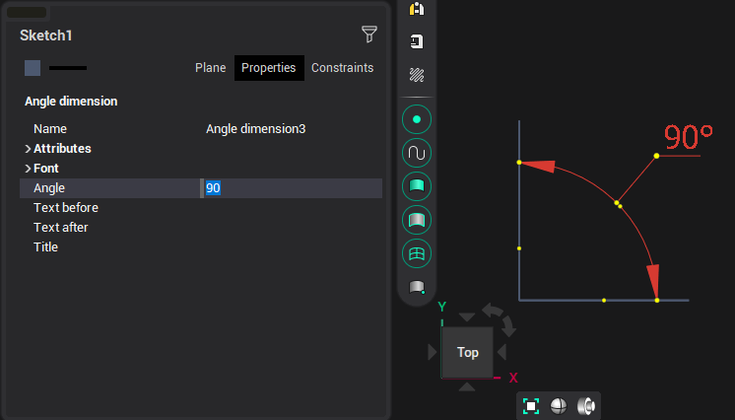Click the cylinder view icon in bottom toolbar
This screenshot has height=420, width=735.
point(585,406)
